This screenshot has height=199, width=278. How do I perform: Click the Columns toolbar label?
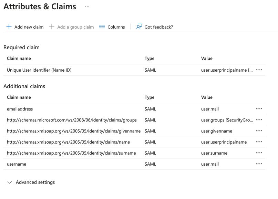[x=116, y=27]
